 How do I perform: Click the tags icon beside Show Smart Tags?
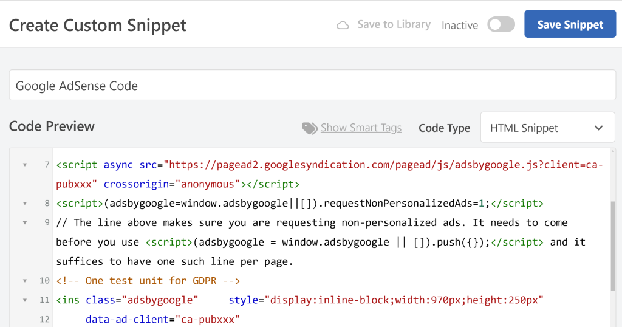(x=309, y=128)
